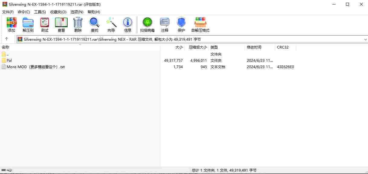Open the 向导 (Wizard) tool
Viewport: 368px width, 174px height.
coord(111,23)
